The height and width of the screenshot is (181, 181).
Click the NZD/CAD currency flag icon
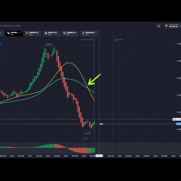[x=83, y=33]
